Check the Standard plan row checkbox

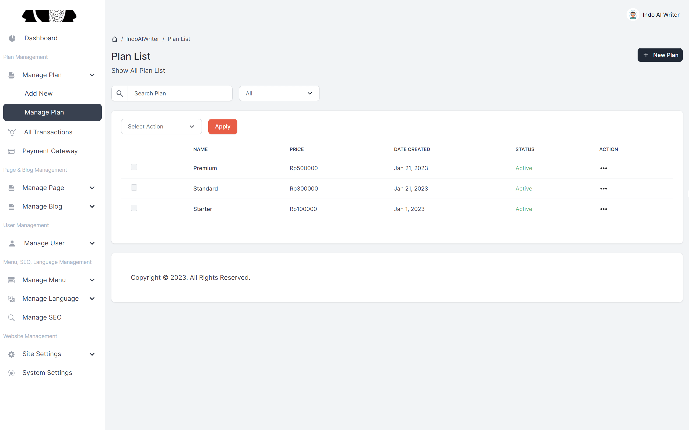pyautogui.click(x=134, y=187)
